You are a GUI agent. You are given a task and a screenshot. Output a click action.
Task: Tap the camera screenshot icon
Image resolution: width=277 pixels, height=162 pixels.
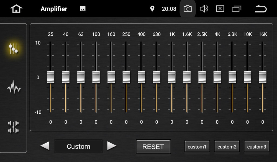[x=188, y=9]
